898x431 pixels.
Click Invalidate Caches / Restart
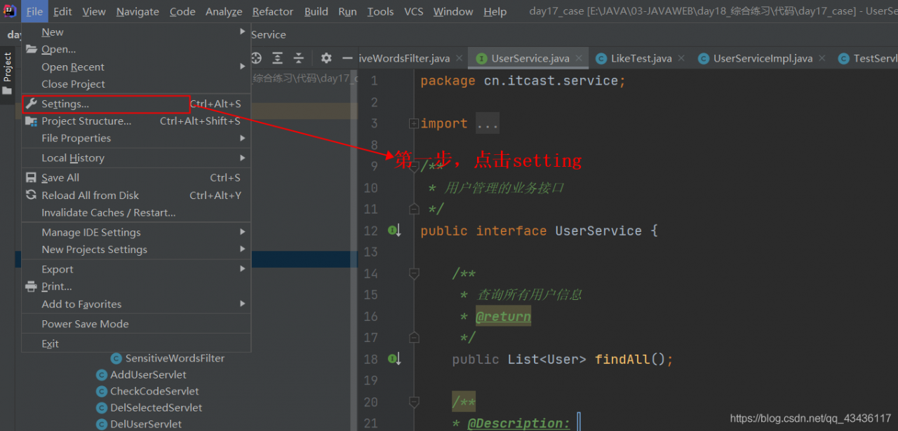pos(136,212)
